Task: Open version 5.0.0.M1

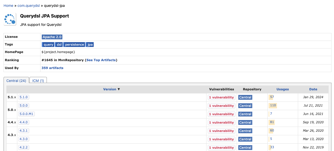Action: click(x=26, y=114)
